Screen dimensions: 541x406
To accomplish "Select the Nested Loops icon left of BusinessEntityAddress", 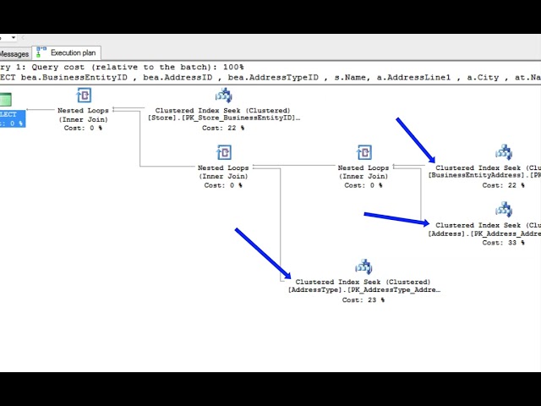I will [x=364, y=152].
